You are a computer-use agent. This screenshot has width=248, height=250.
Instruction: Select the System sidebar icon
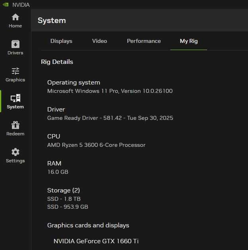point(15,98)
